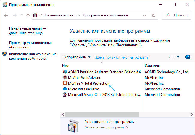Maximize the Programs and Features window
Screen dimensions: 195x135
coord(174,5)
